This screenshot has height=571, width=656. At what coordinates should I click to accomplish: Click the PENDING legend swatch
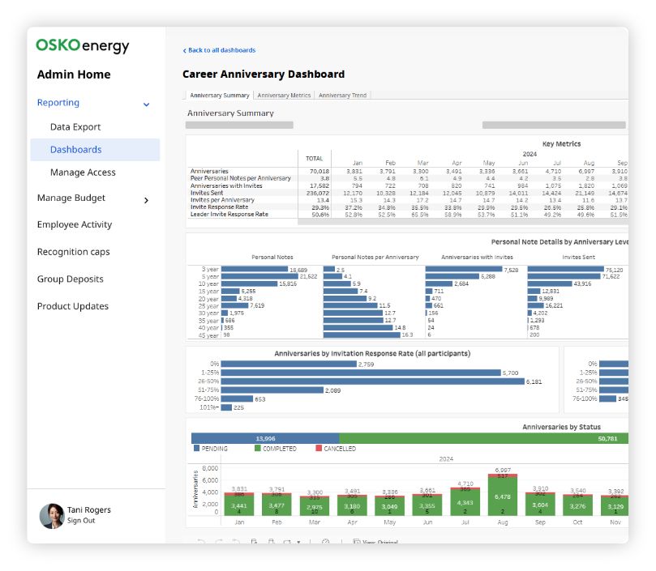[196, 448]
